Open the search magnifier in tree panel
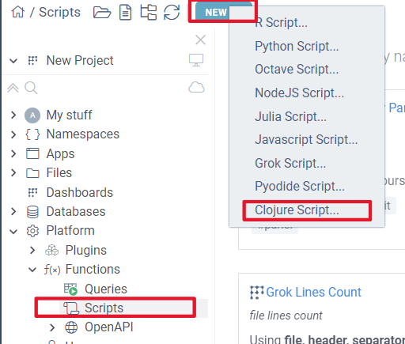405x344 pixels. (x=31, y=88)
